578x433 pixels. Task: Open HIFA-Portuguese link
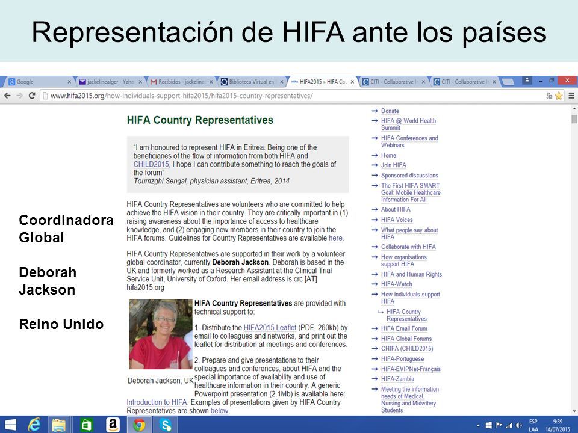403,358
